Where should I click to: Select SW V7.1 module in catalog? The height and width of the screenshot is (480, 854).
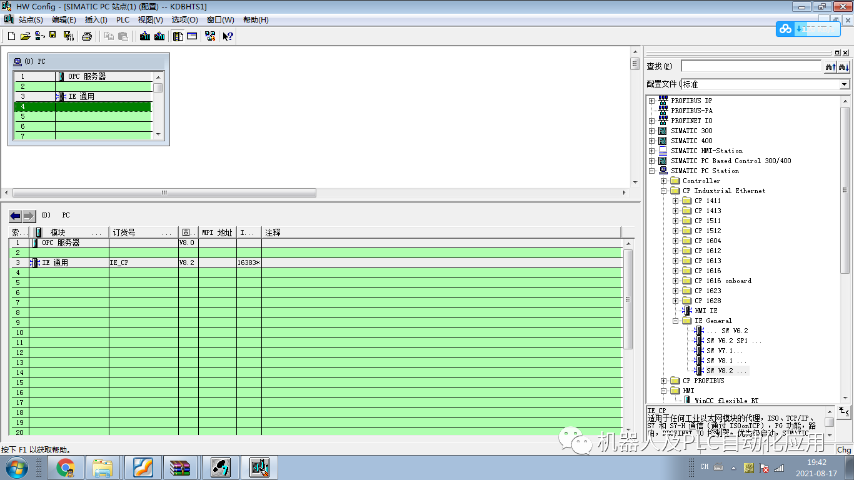pos(725,351)
